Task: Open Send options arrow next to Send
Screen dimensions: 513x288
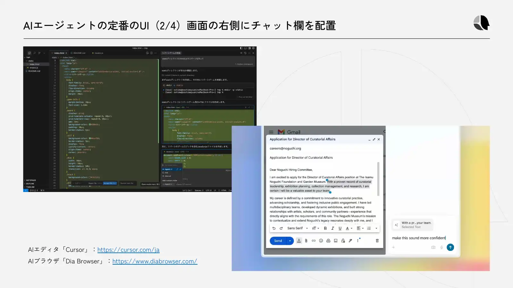Action: tap(290, 241)
